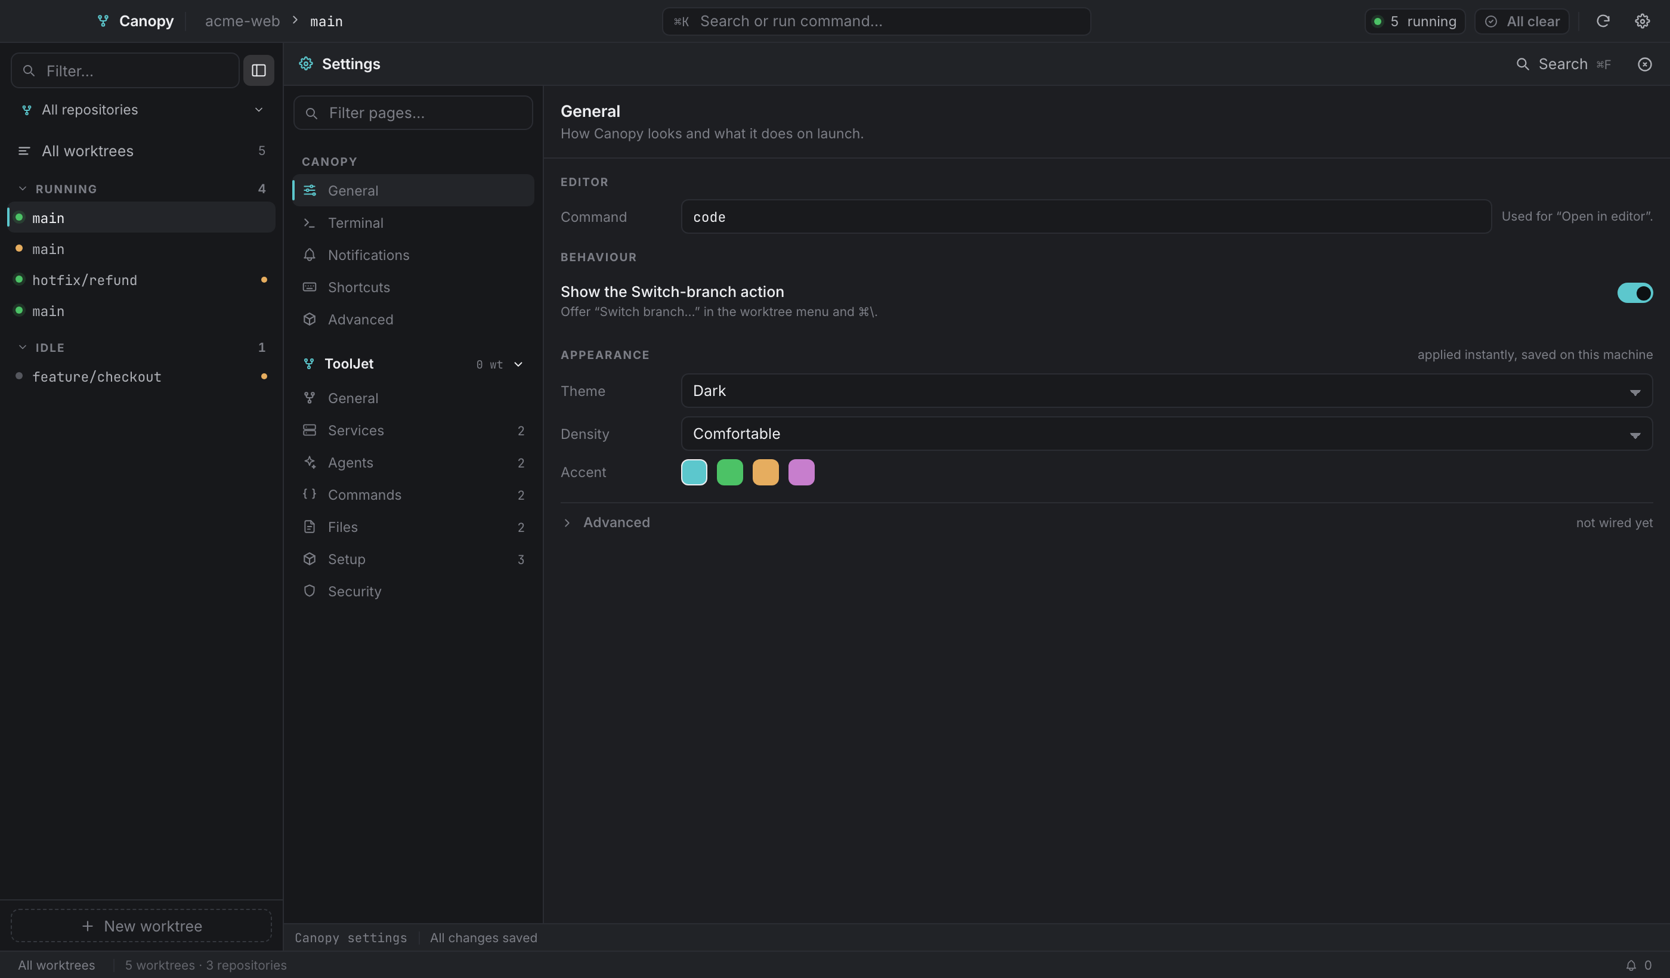This screenshot has width=1670, height=978.
Task: Open the Terminal settings page
Action: tap(413, 222)
